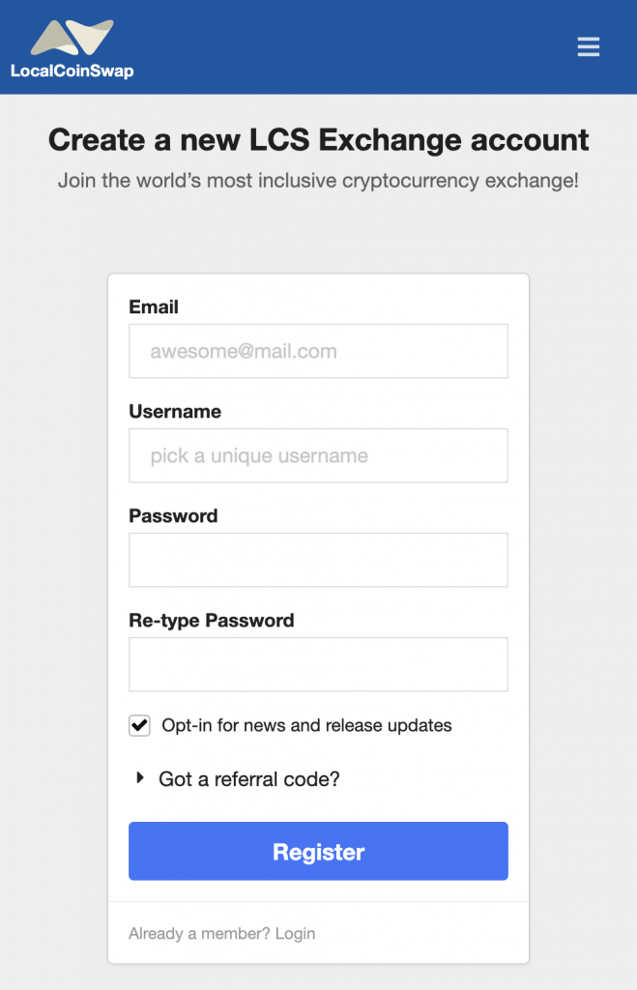Viewport: 637px width, 990px height.
Task: Click the Re-type Password label
Action: click(x=212, y=620)
